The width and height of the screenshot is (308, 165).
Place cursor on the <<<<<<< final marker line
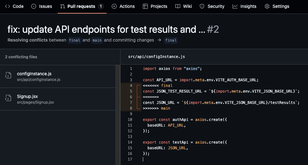coord(158,85)
